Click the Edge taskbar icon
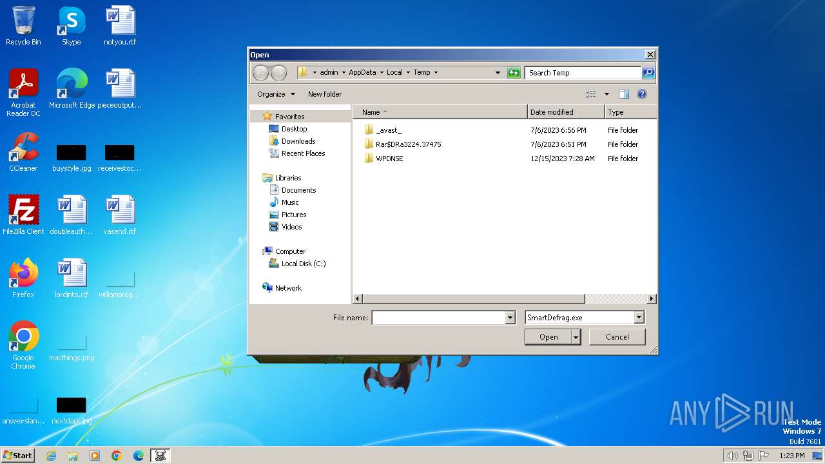 click(x=139, y=456)
